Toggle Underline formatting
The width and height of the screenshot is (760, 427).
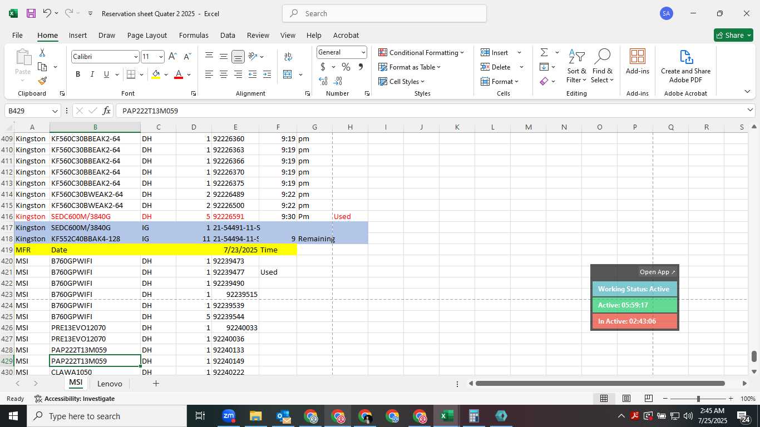106,75
